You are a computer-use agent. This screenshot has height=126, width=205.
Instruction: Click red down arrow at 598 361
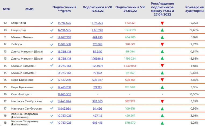pos(162,80)
